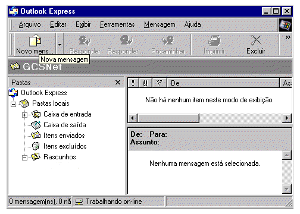This screenshot has height=214, width=300.
Task: Sort by flag column header
Action: [x=160, y=83]
